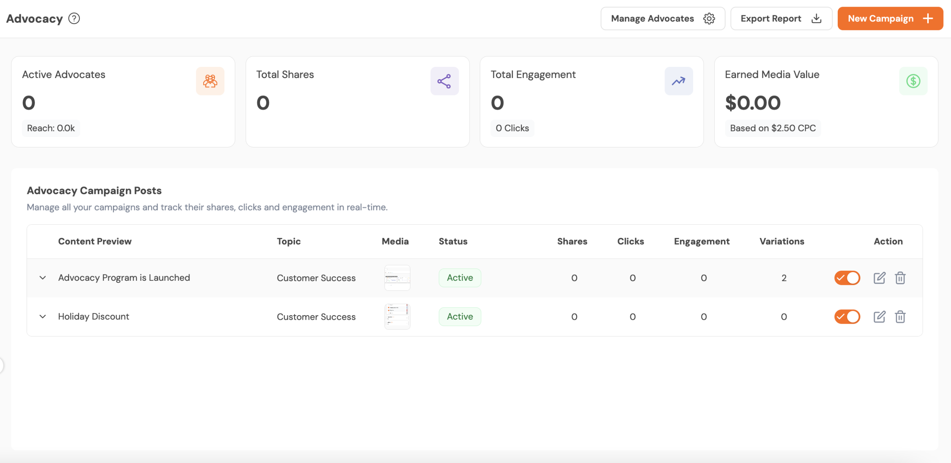This screenshot has height=463, width=951.
Task: Disable the Advocacy Program is Launched toggle
Action: click(847, 278)
